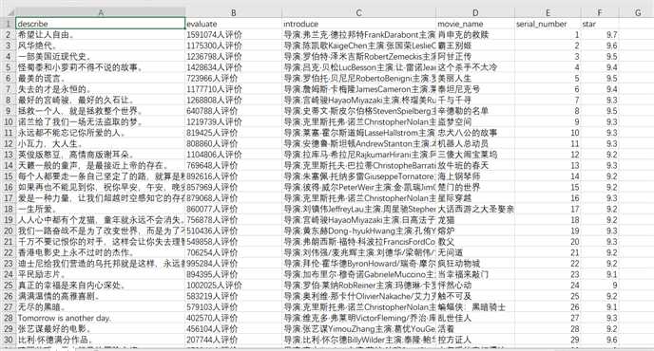654x351 pixels.
Task: Select the movie name '这个杀手不太冷'
Action: tap(475, 67)
